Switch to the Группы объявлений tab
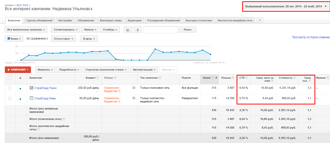The width and height of the screenshot is (330, 143). (39, 21)
